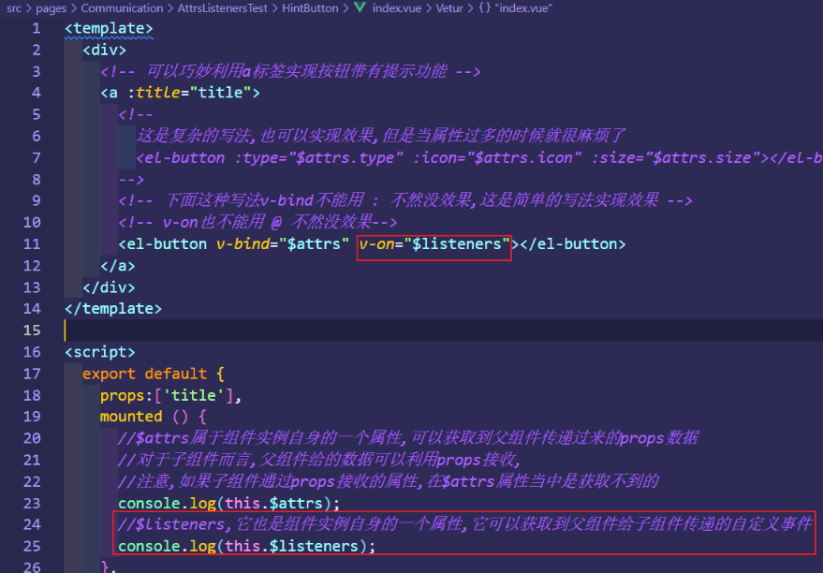Click line number 1 in the gutter
This screenshot has height=573, width=823.
click(36, 28)
